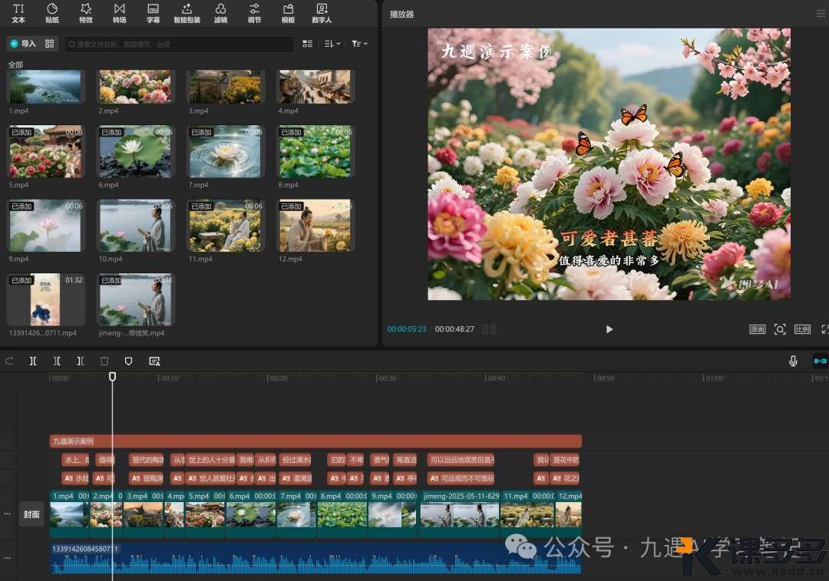Open the media sort order dropdown
This screenshot has width=829, height=581.
[x=332, y=44]
